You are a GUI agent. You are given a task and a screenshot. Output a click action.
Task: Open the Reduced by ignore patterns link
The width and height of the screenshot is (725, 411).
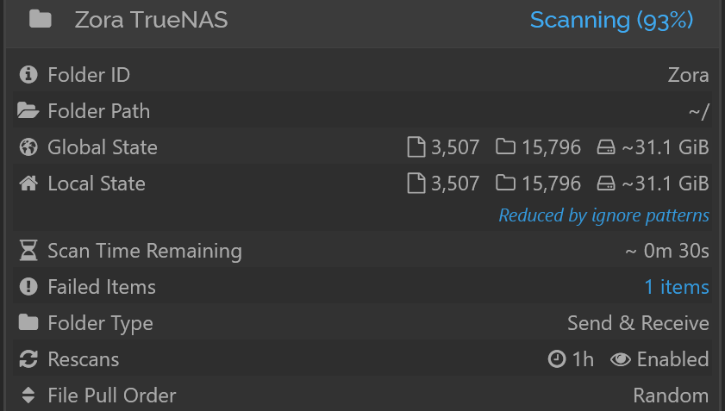[x=603, y=215]
